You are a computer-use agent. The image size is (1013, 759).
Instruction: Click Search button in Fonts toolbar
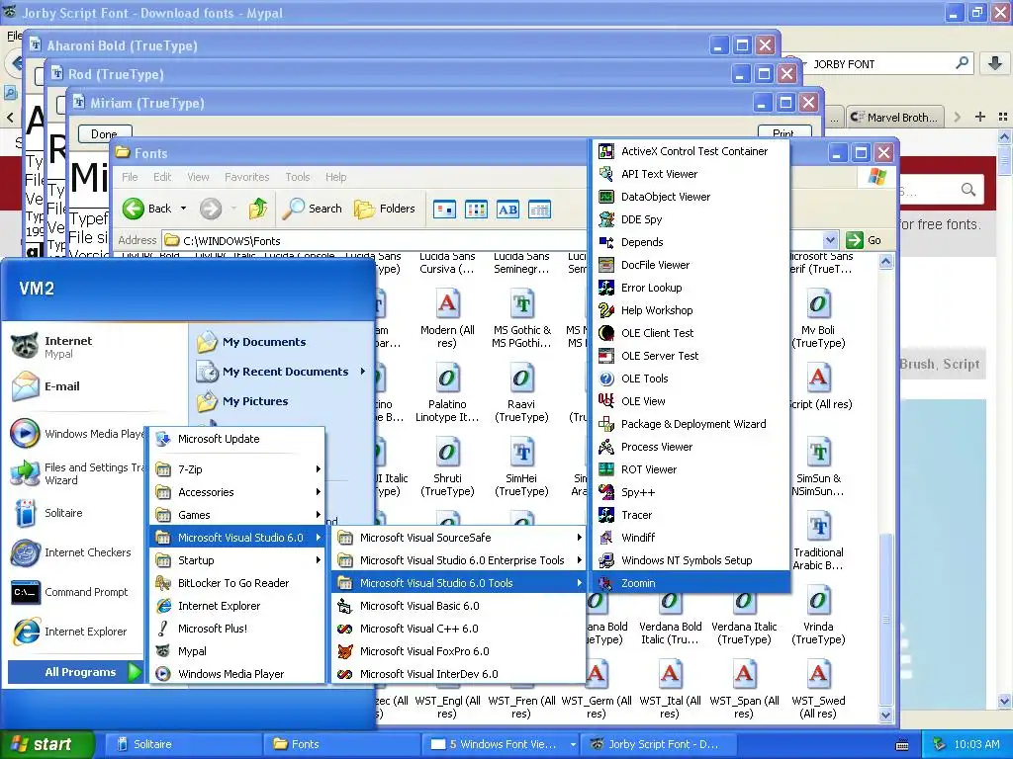click(x=313, y=209)
